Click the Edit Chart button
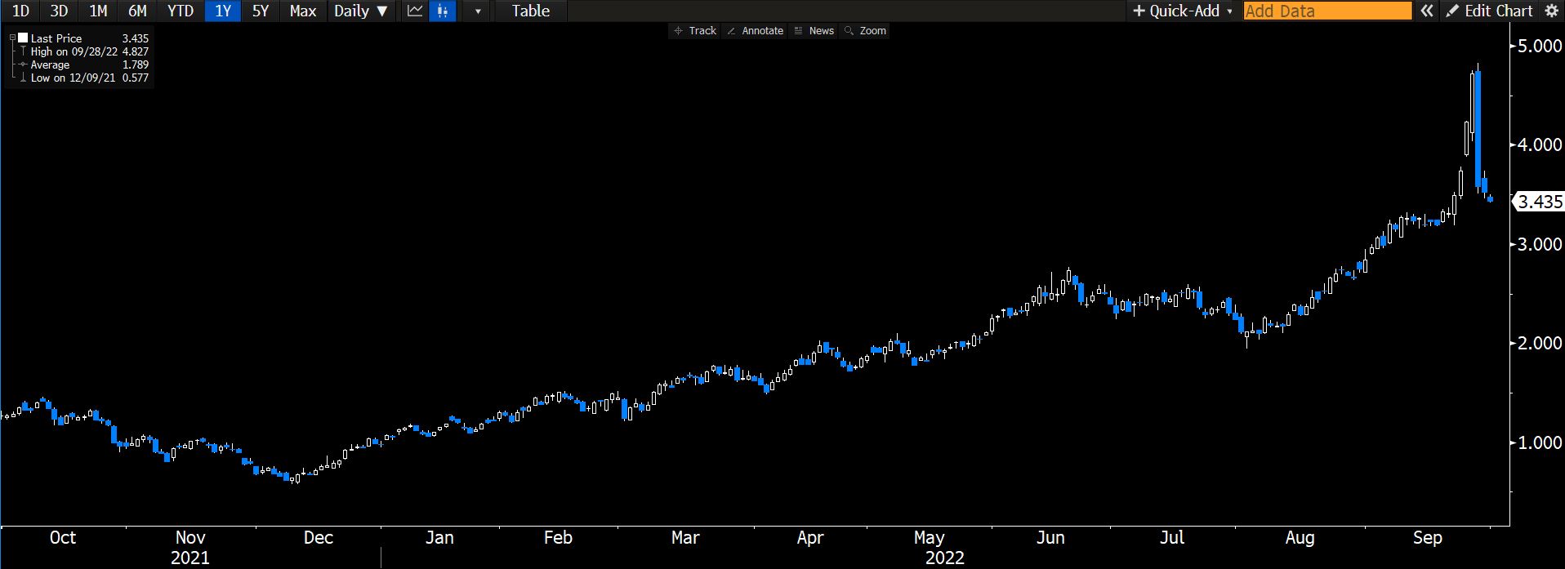 pyautogui.click(x=1489, y=11)
